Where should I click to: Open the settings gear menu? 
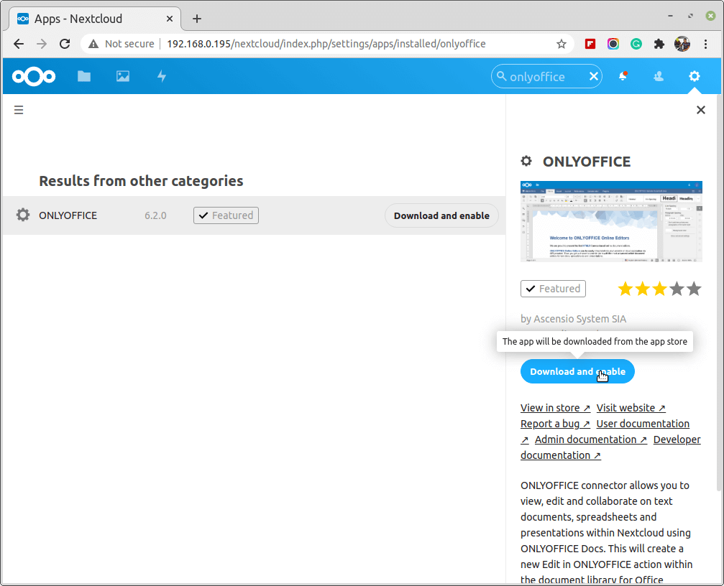695,76
